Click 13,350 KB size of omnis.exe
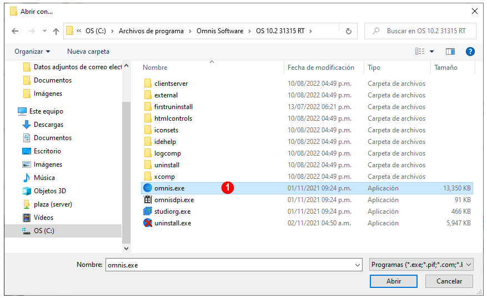487x299 pixels. 456,188
